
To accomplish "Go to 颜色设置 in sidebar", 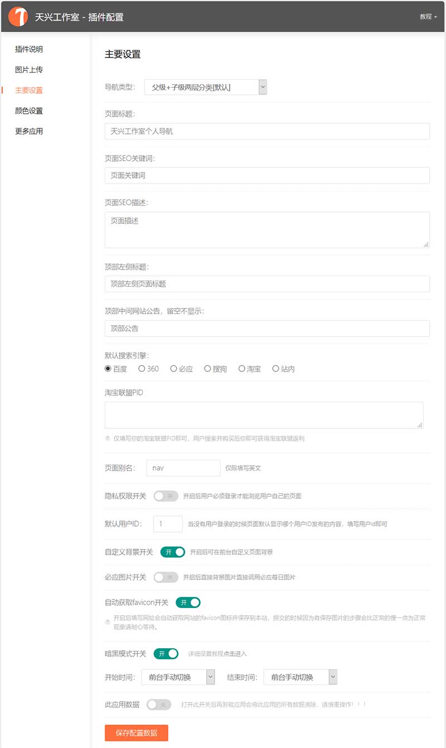I will (x=29, y=110).
